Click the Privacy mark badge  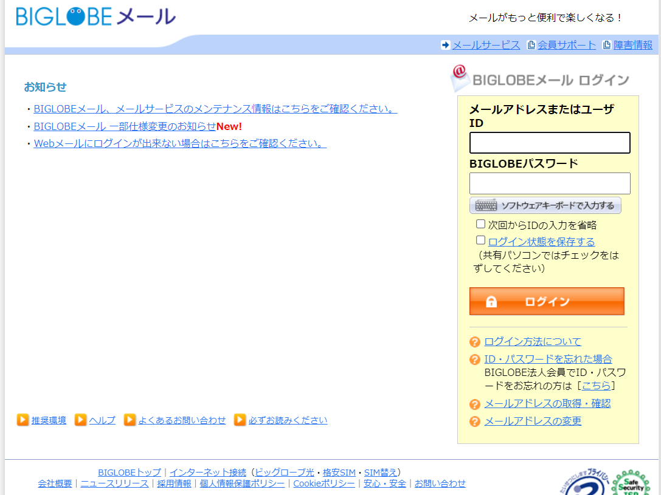(x=585, y=482)
